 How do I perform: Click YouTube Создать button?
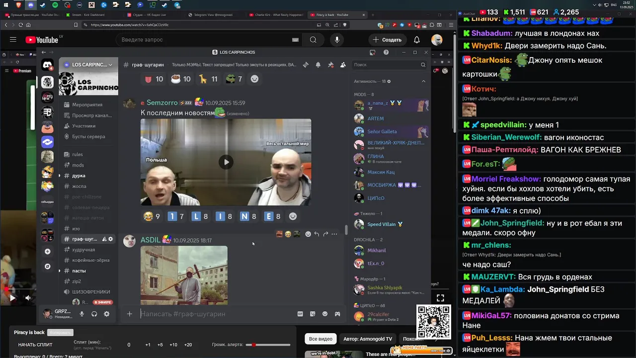pyautogui.click(x=387, y=40)
